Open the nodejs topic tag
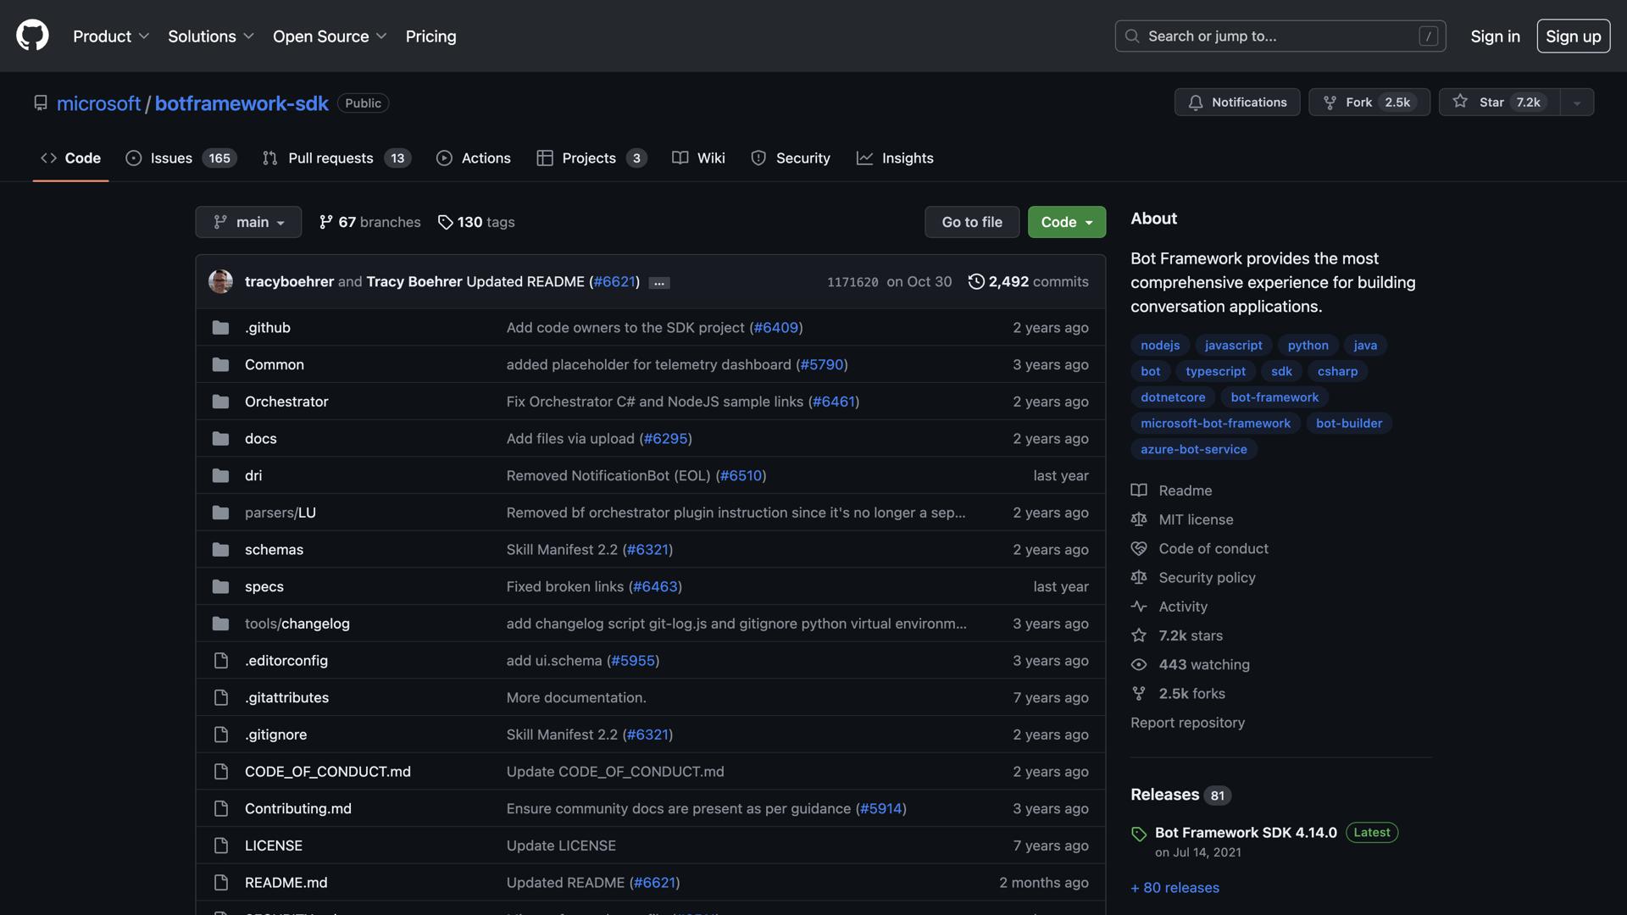 (x=1159, y=345)
